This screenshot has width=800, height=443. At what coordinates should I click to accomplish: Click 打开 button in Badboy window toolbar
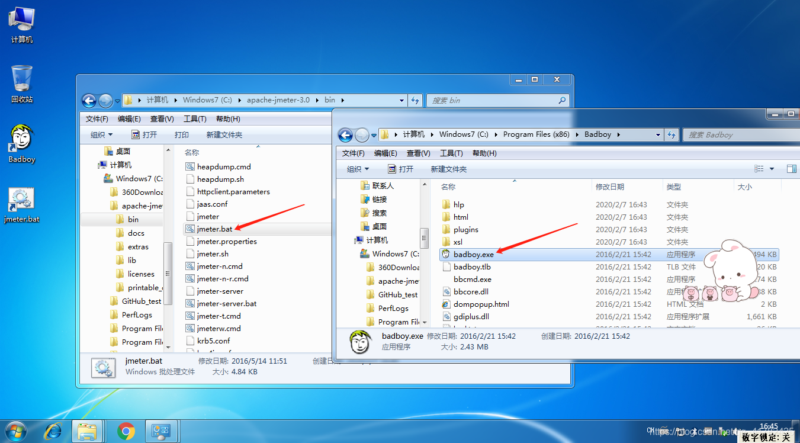coord(400,169)
